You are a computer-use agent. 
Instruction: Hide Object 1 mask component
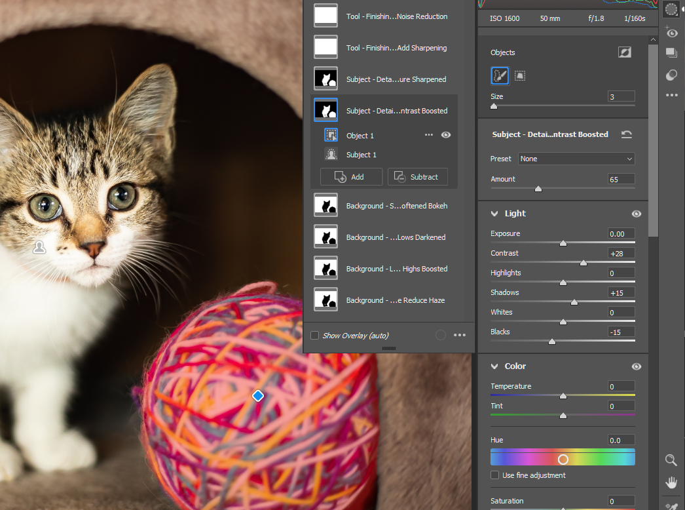tap(446, 135)
